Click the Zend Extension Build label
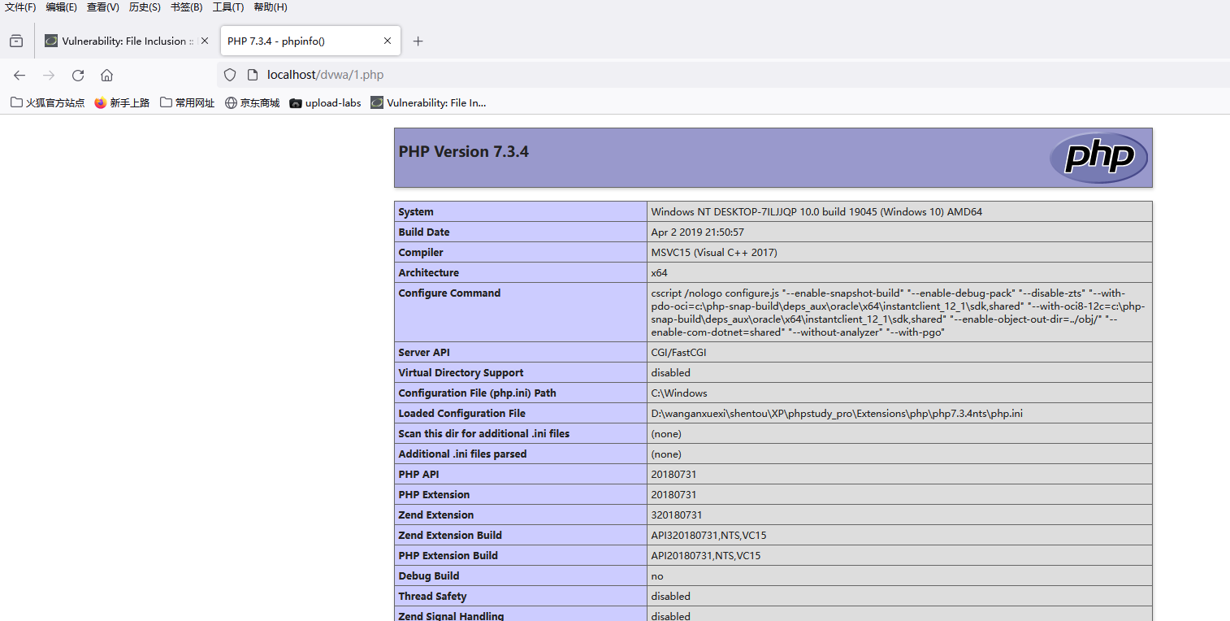Screen dimensions: 1230x621 click(x=450, y=536)
